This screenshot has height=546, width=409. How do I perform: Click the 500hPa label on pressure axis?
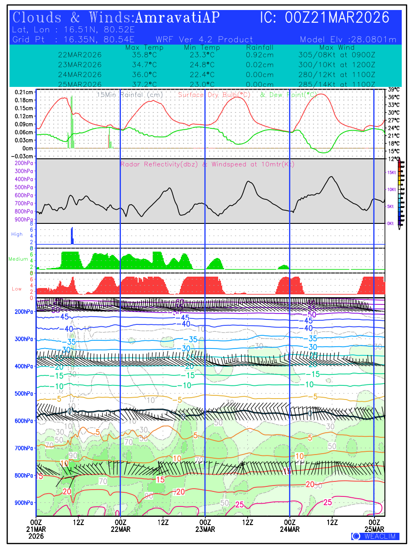(23, 394)
